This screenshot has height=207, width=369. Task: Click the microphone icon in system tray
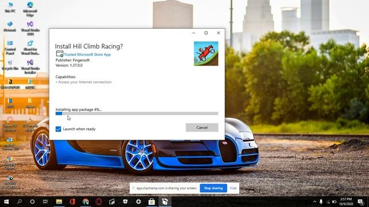pyautogui.click(x=321, y=202)
